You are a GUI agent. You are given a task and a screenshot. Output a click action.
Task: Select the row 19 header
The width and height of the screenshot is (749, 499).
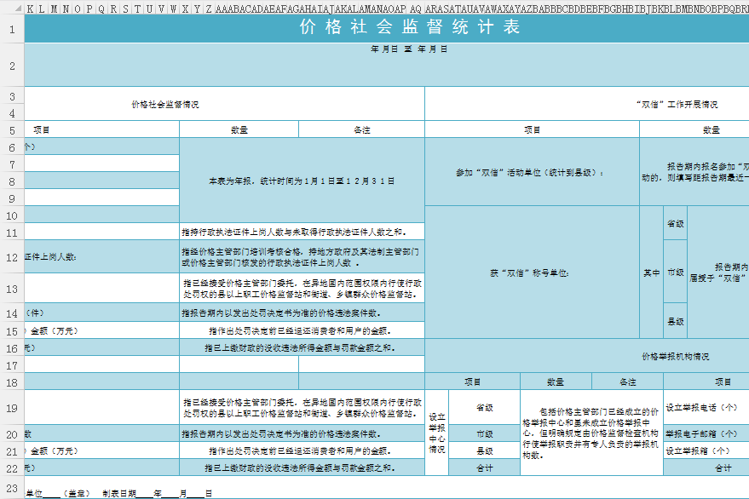pyautogui.click(x=12, y=407)
